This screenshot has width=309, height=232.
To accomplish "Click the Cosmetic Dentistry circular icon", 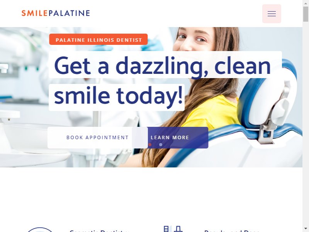I will pos(40,230).
